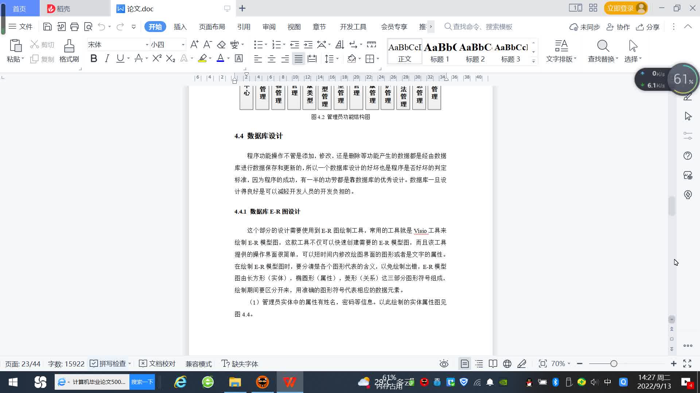The width and height of the screenshot is (700, 393).
Task: Open new document tab plus button
Action: point(242,8)
